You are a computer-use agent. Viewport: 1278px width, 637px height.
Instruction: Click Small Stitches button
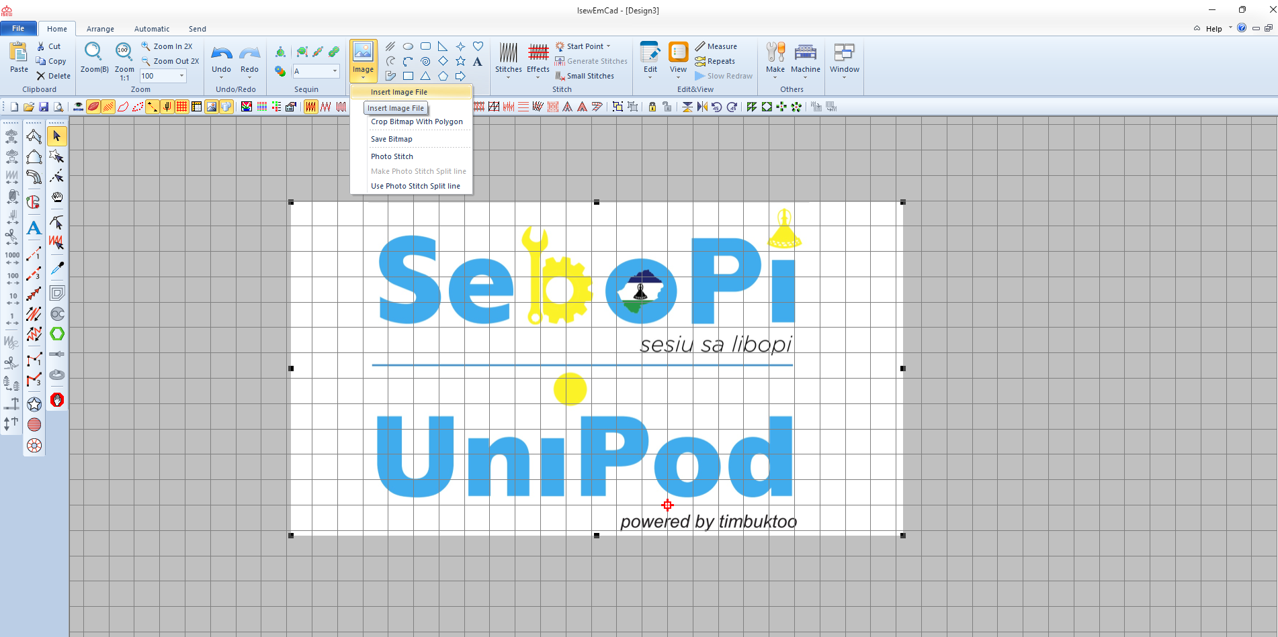(x=585, y=76)
